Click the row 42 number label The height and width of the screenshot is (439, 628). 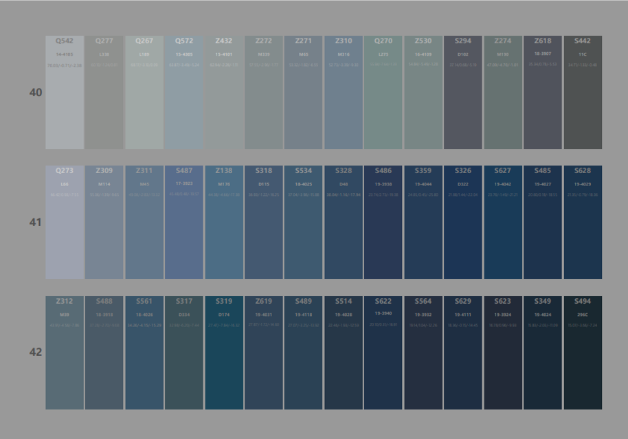(x=36, y=352)
